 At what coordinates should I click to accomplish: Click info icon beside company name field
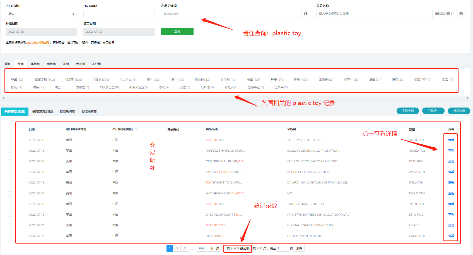461,14
